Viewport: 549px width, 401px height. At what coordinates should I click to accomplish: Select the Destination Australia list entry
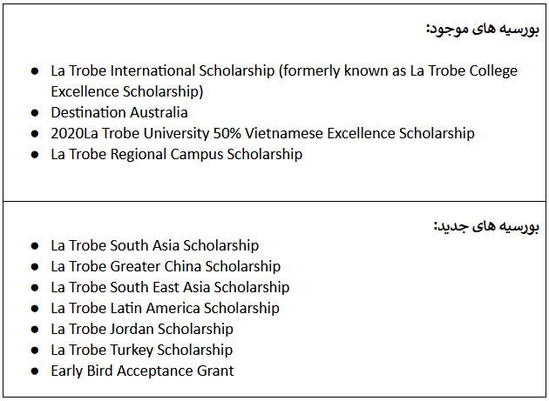[x=119, y=112]
